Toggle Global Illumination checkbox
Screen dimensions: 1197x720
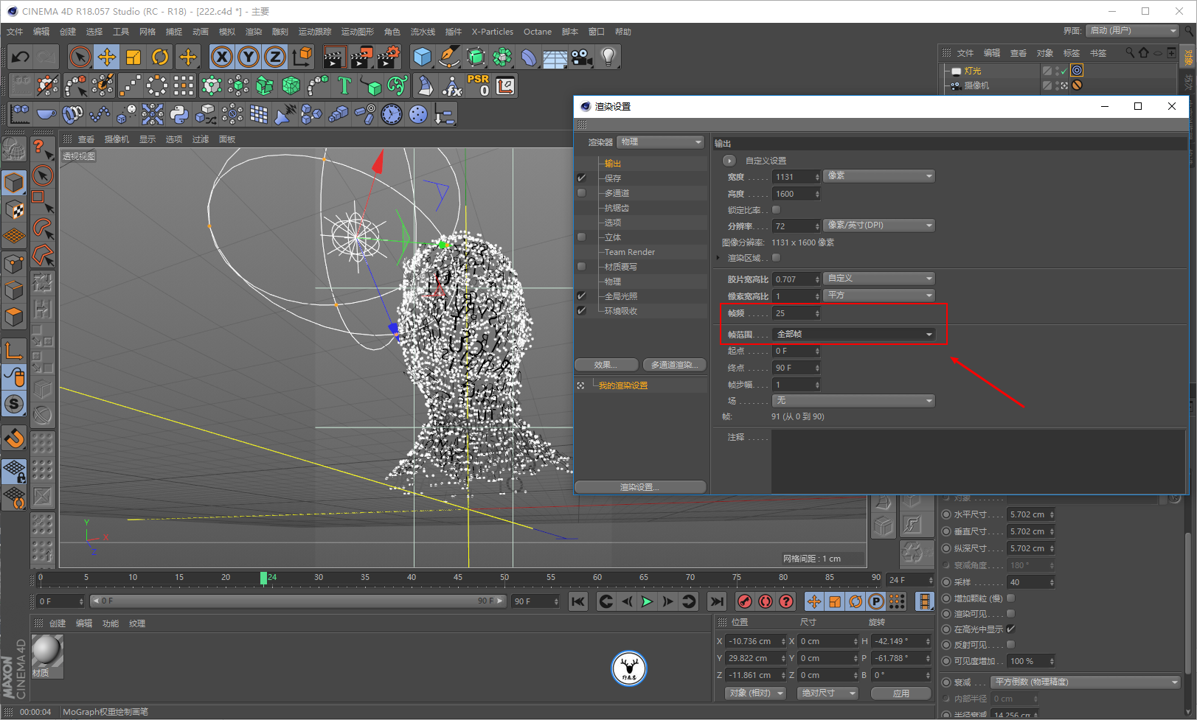pyautogui.click(x=581, y=296)
